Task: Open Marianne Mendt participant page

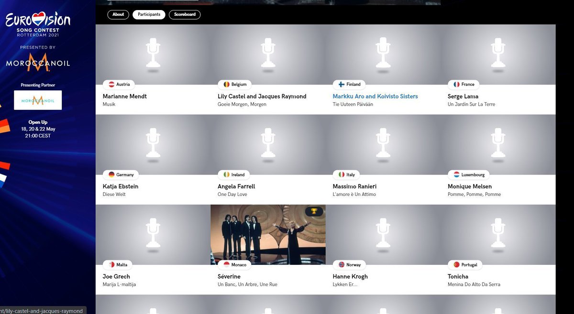Action: point(125,97)
